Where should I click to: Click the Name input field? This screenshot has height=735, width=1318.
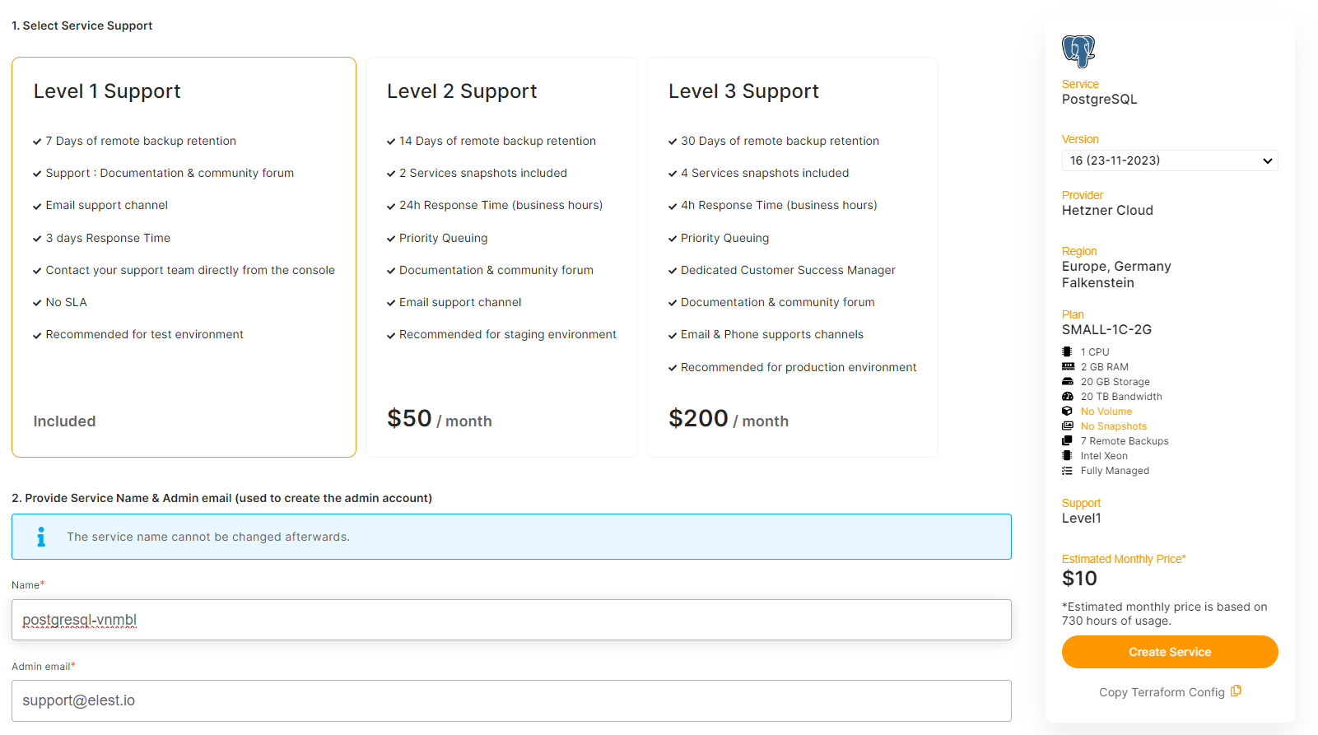click(510, 620)
